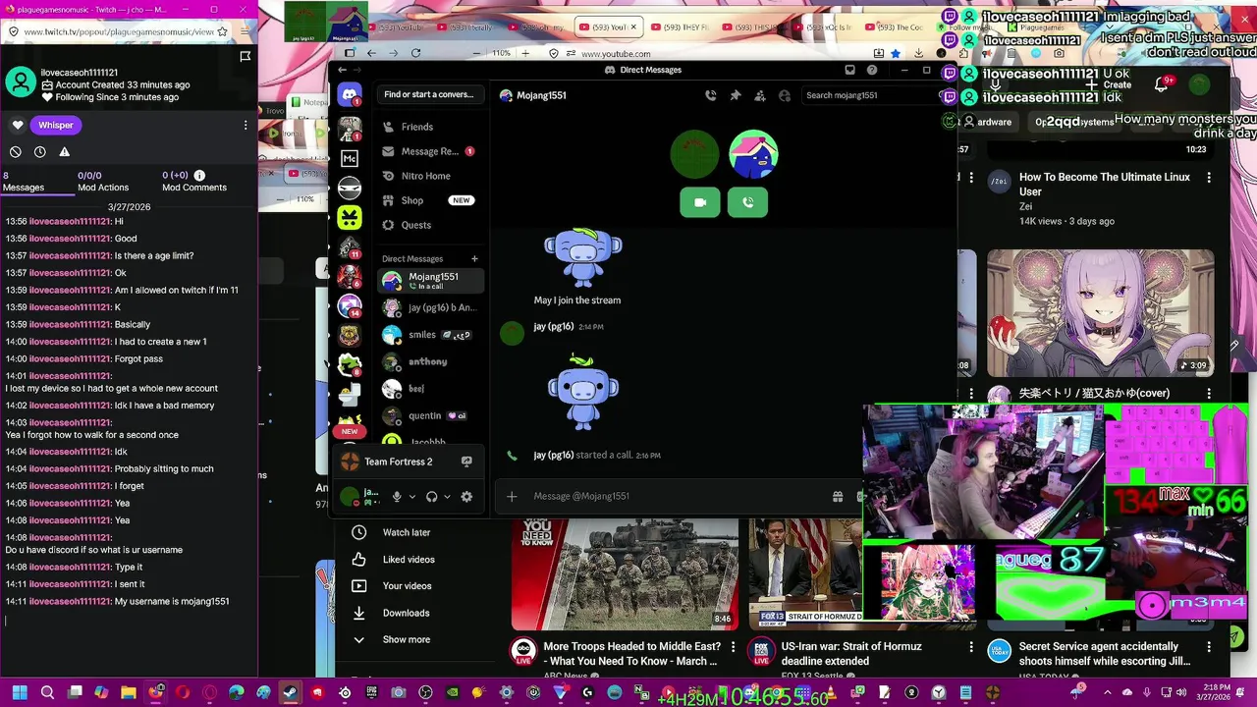Toggle the microphone mute in Discord
Screen dimensions: 1257x707
[397, 497]
